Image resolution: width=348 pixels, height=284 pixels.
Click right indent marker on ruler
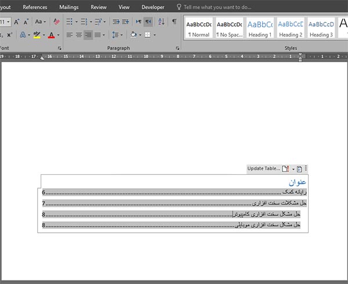[x=300, y=57]
